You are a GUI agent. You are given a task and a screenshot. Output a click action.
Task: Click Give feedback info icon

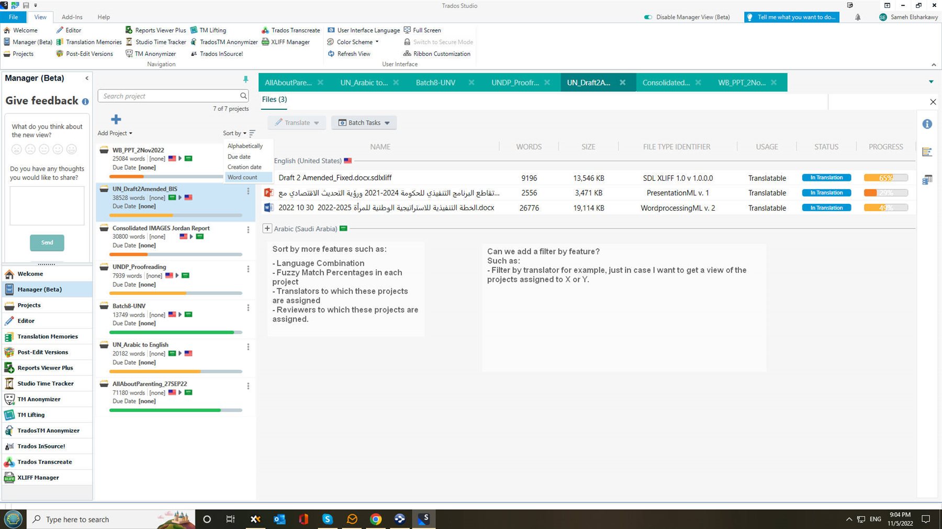(85, 101)
